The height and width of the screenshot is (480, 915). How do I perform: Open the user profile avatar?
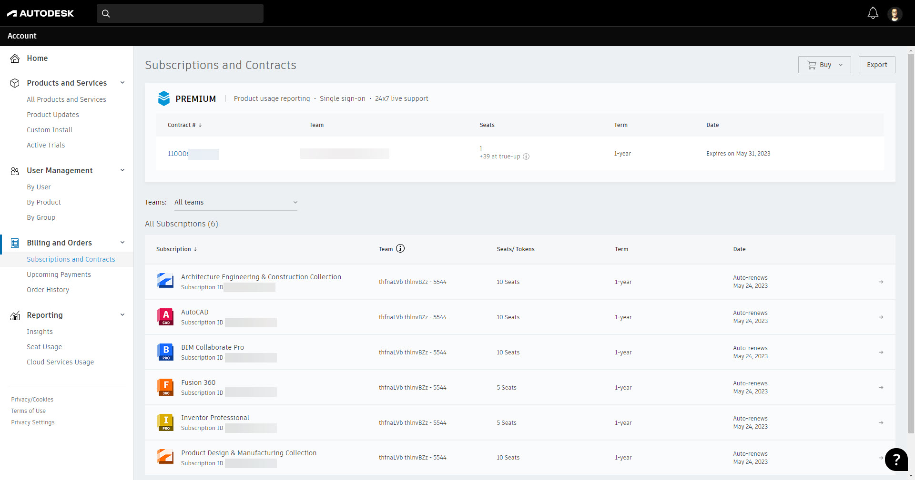pos(895,14)
